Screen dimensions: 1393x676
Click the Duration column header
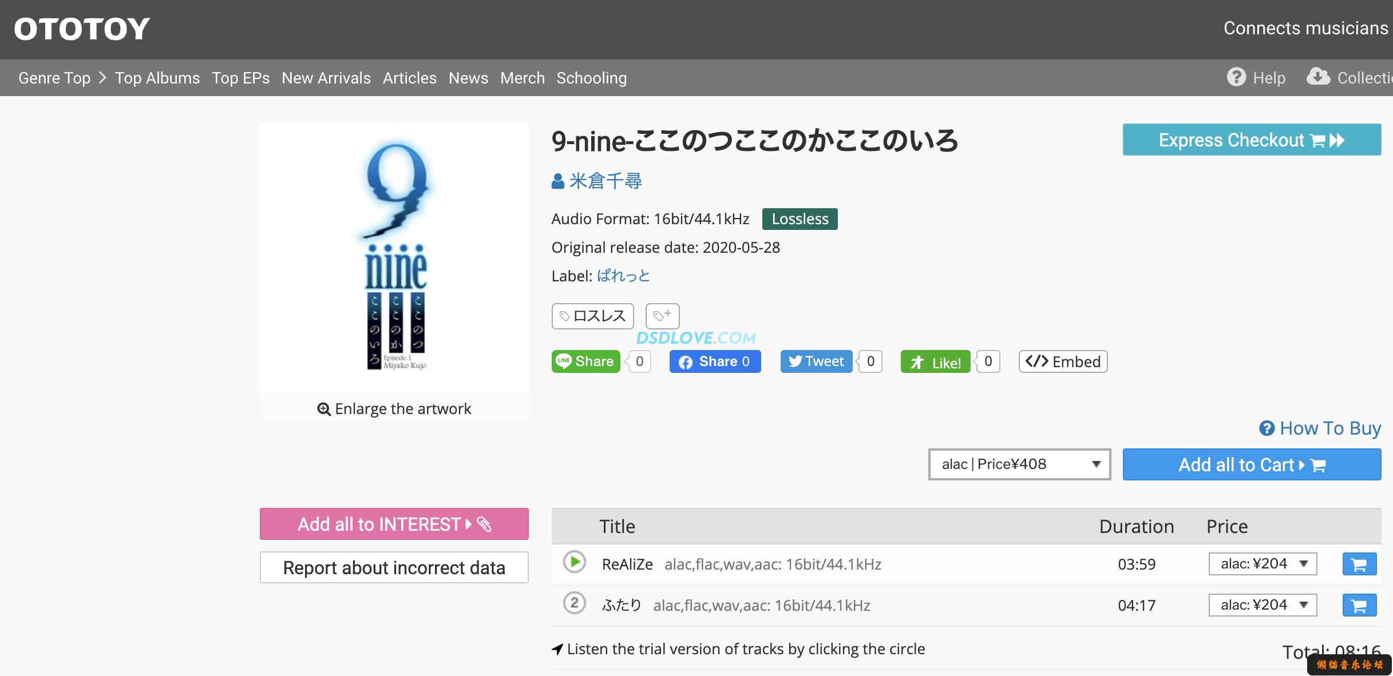click(1137, 526)
